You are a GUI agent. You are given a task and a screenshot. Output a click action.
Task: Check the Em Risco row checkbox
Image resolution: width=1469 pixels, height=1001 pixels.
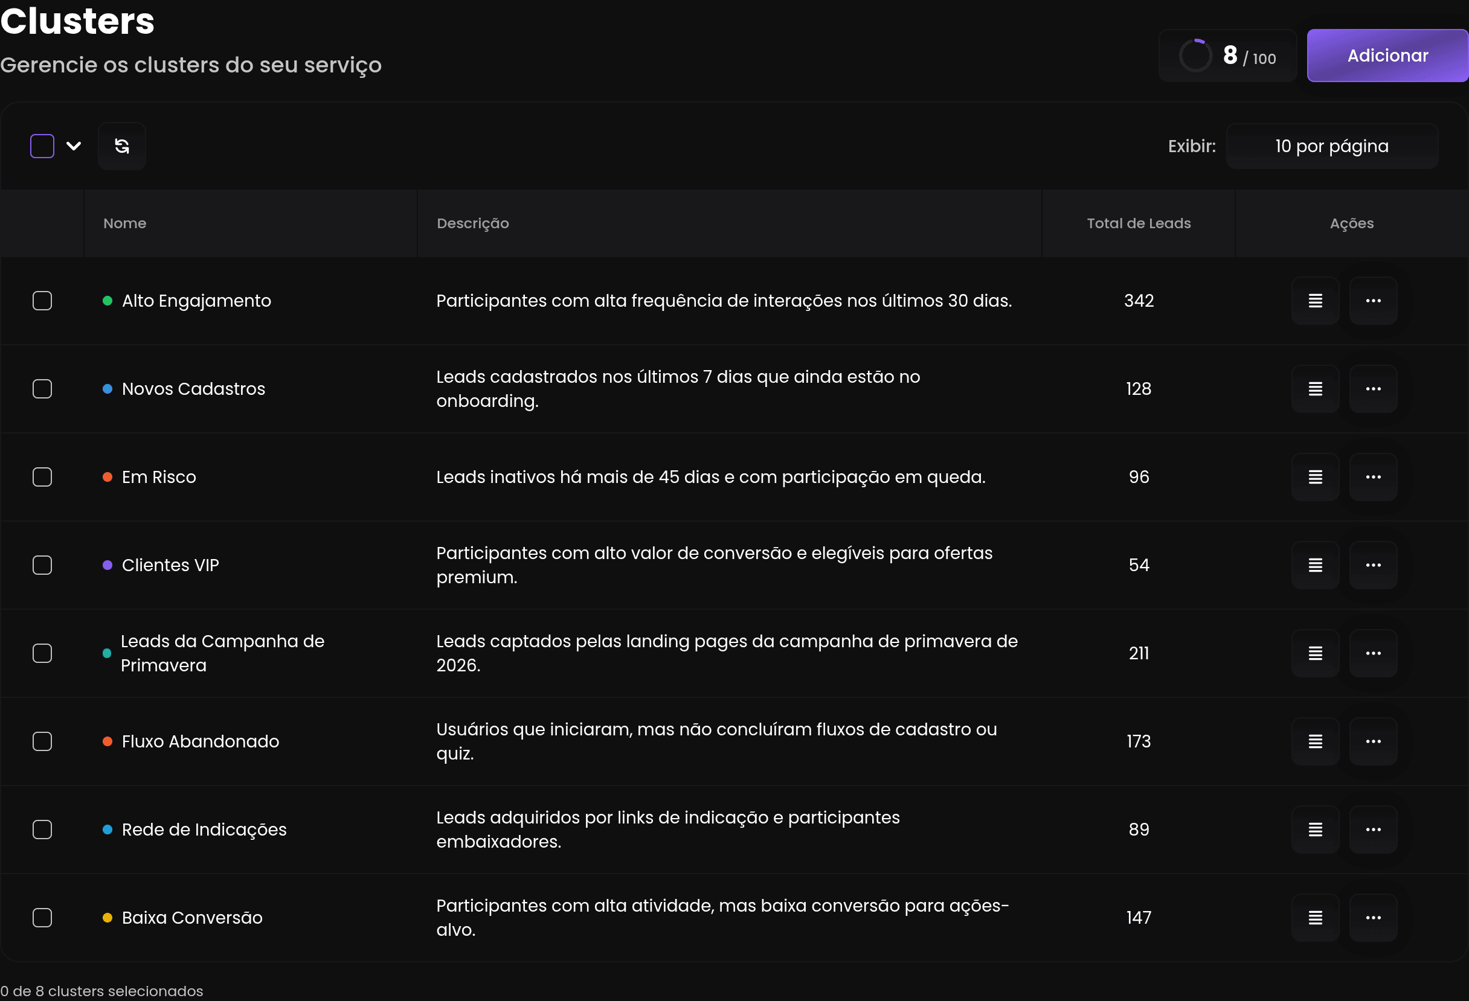pos(42,477)
